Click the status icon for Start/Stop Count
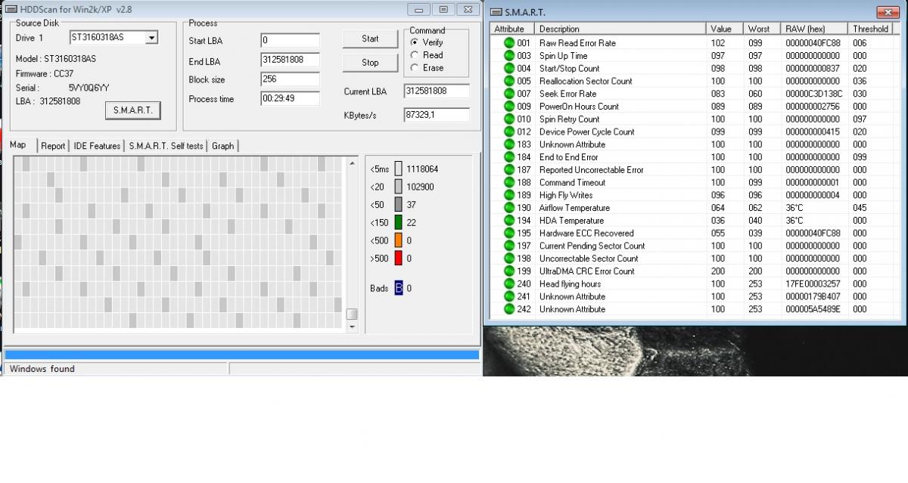This screenshot has height=483, width=908. click(508, 69)
